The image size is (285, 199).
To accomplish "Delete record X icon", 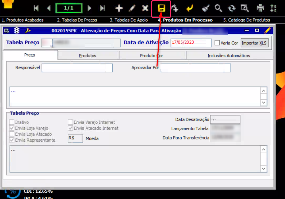I will [145, 8].
